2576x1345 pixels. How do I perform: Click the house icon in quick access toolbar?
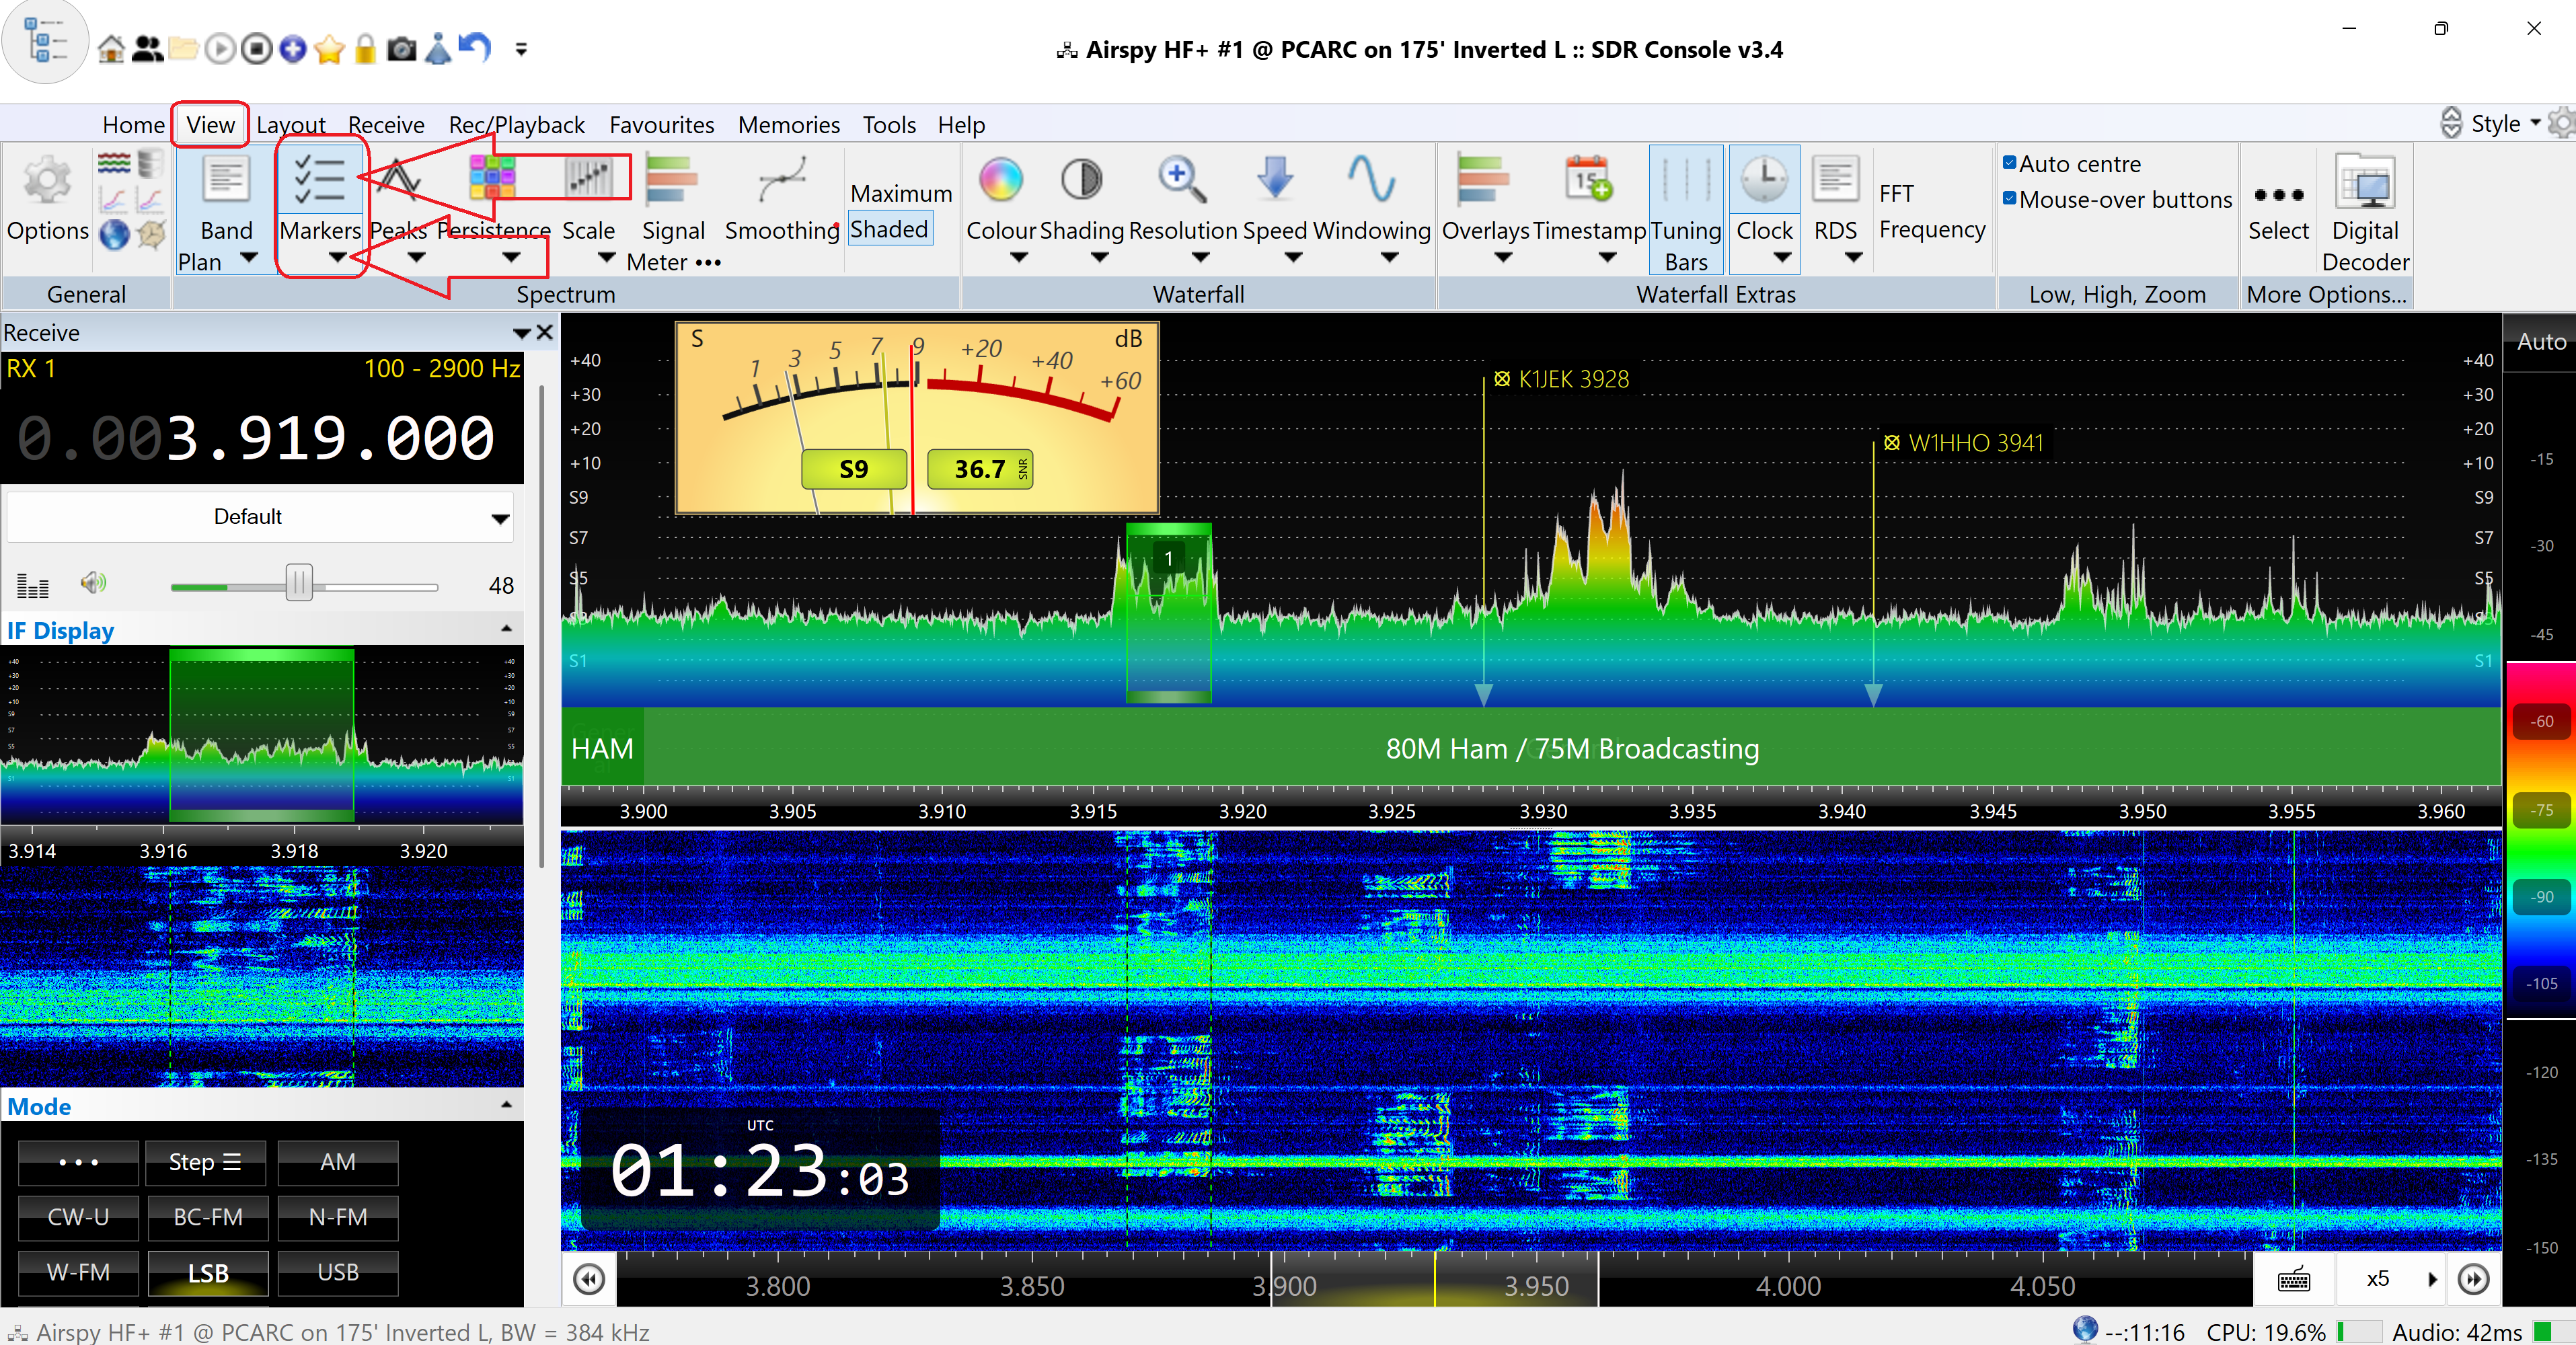[x=111, y=48]
